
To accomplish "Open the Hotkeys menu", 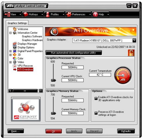I will click(x=33, y=14).
